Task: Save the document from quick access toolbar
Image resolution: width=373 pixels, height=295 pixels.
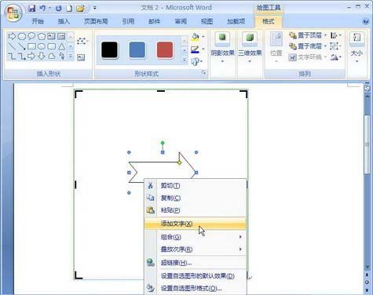Action: click(32, 9)
